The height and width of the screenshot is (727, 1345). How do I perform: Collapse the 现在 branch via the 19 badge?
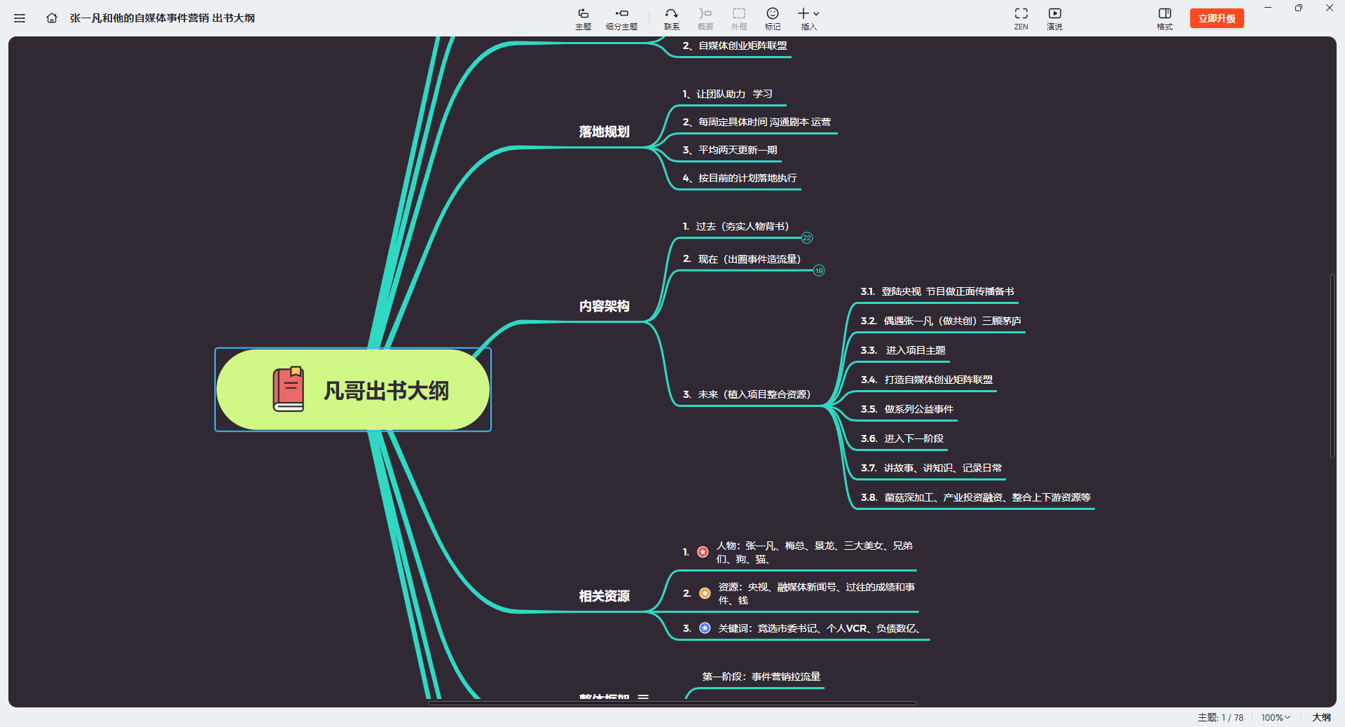point(818,270)
